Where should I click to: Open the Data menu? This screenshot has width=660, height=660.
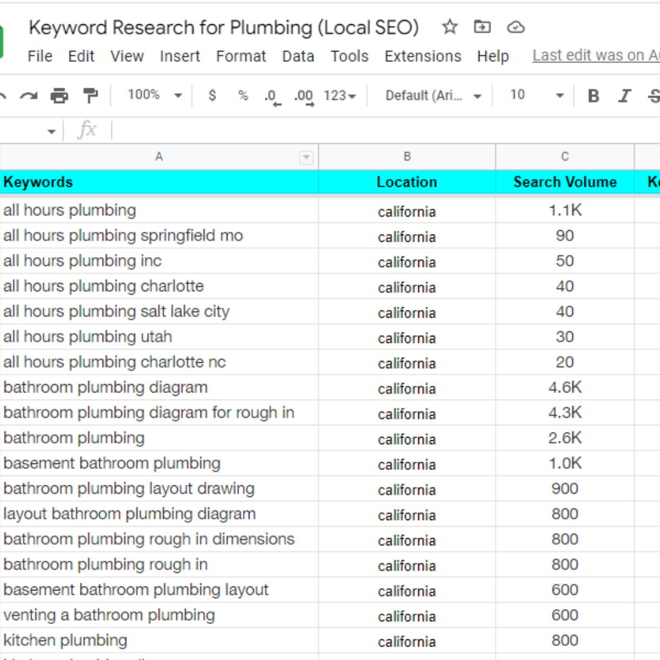click(x=298, y=56)
